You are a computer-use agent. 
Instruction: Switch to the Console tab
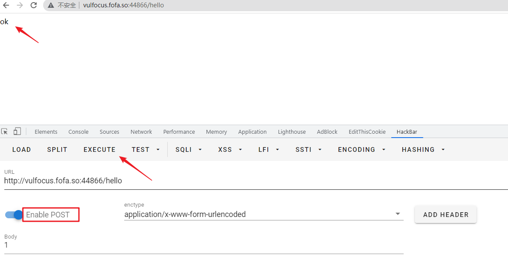(78, 132)
